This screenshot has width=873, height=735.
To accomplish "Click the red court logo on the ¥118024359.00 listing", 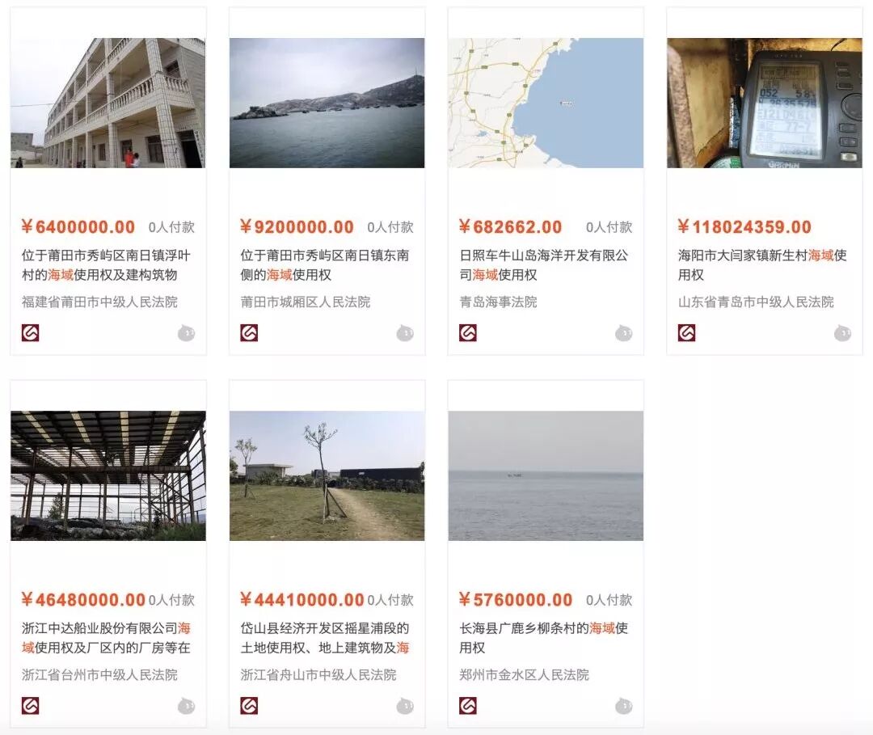I will tap(686, 333).
